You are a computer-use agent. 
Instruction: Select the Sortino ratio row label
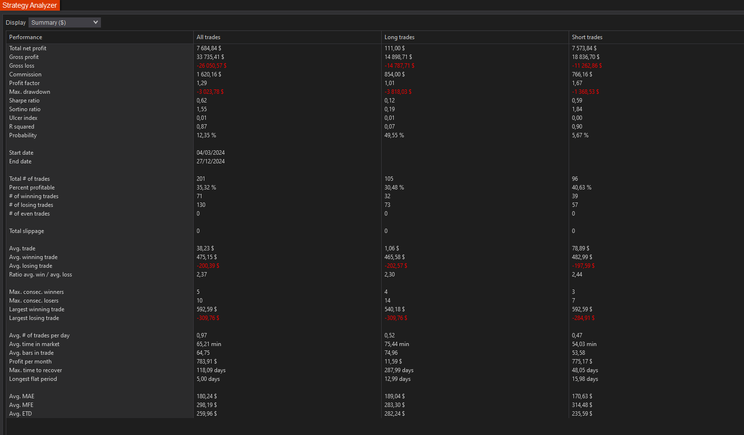click(25, 109)
